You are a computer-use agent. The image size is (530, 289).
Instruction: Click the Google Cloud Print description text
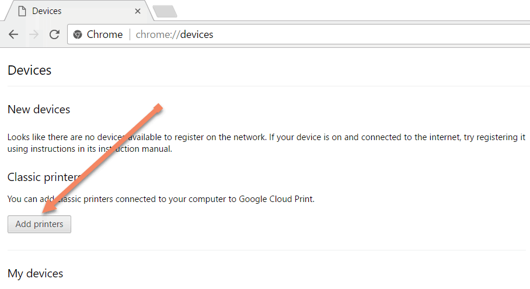tap(161, 199)
